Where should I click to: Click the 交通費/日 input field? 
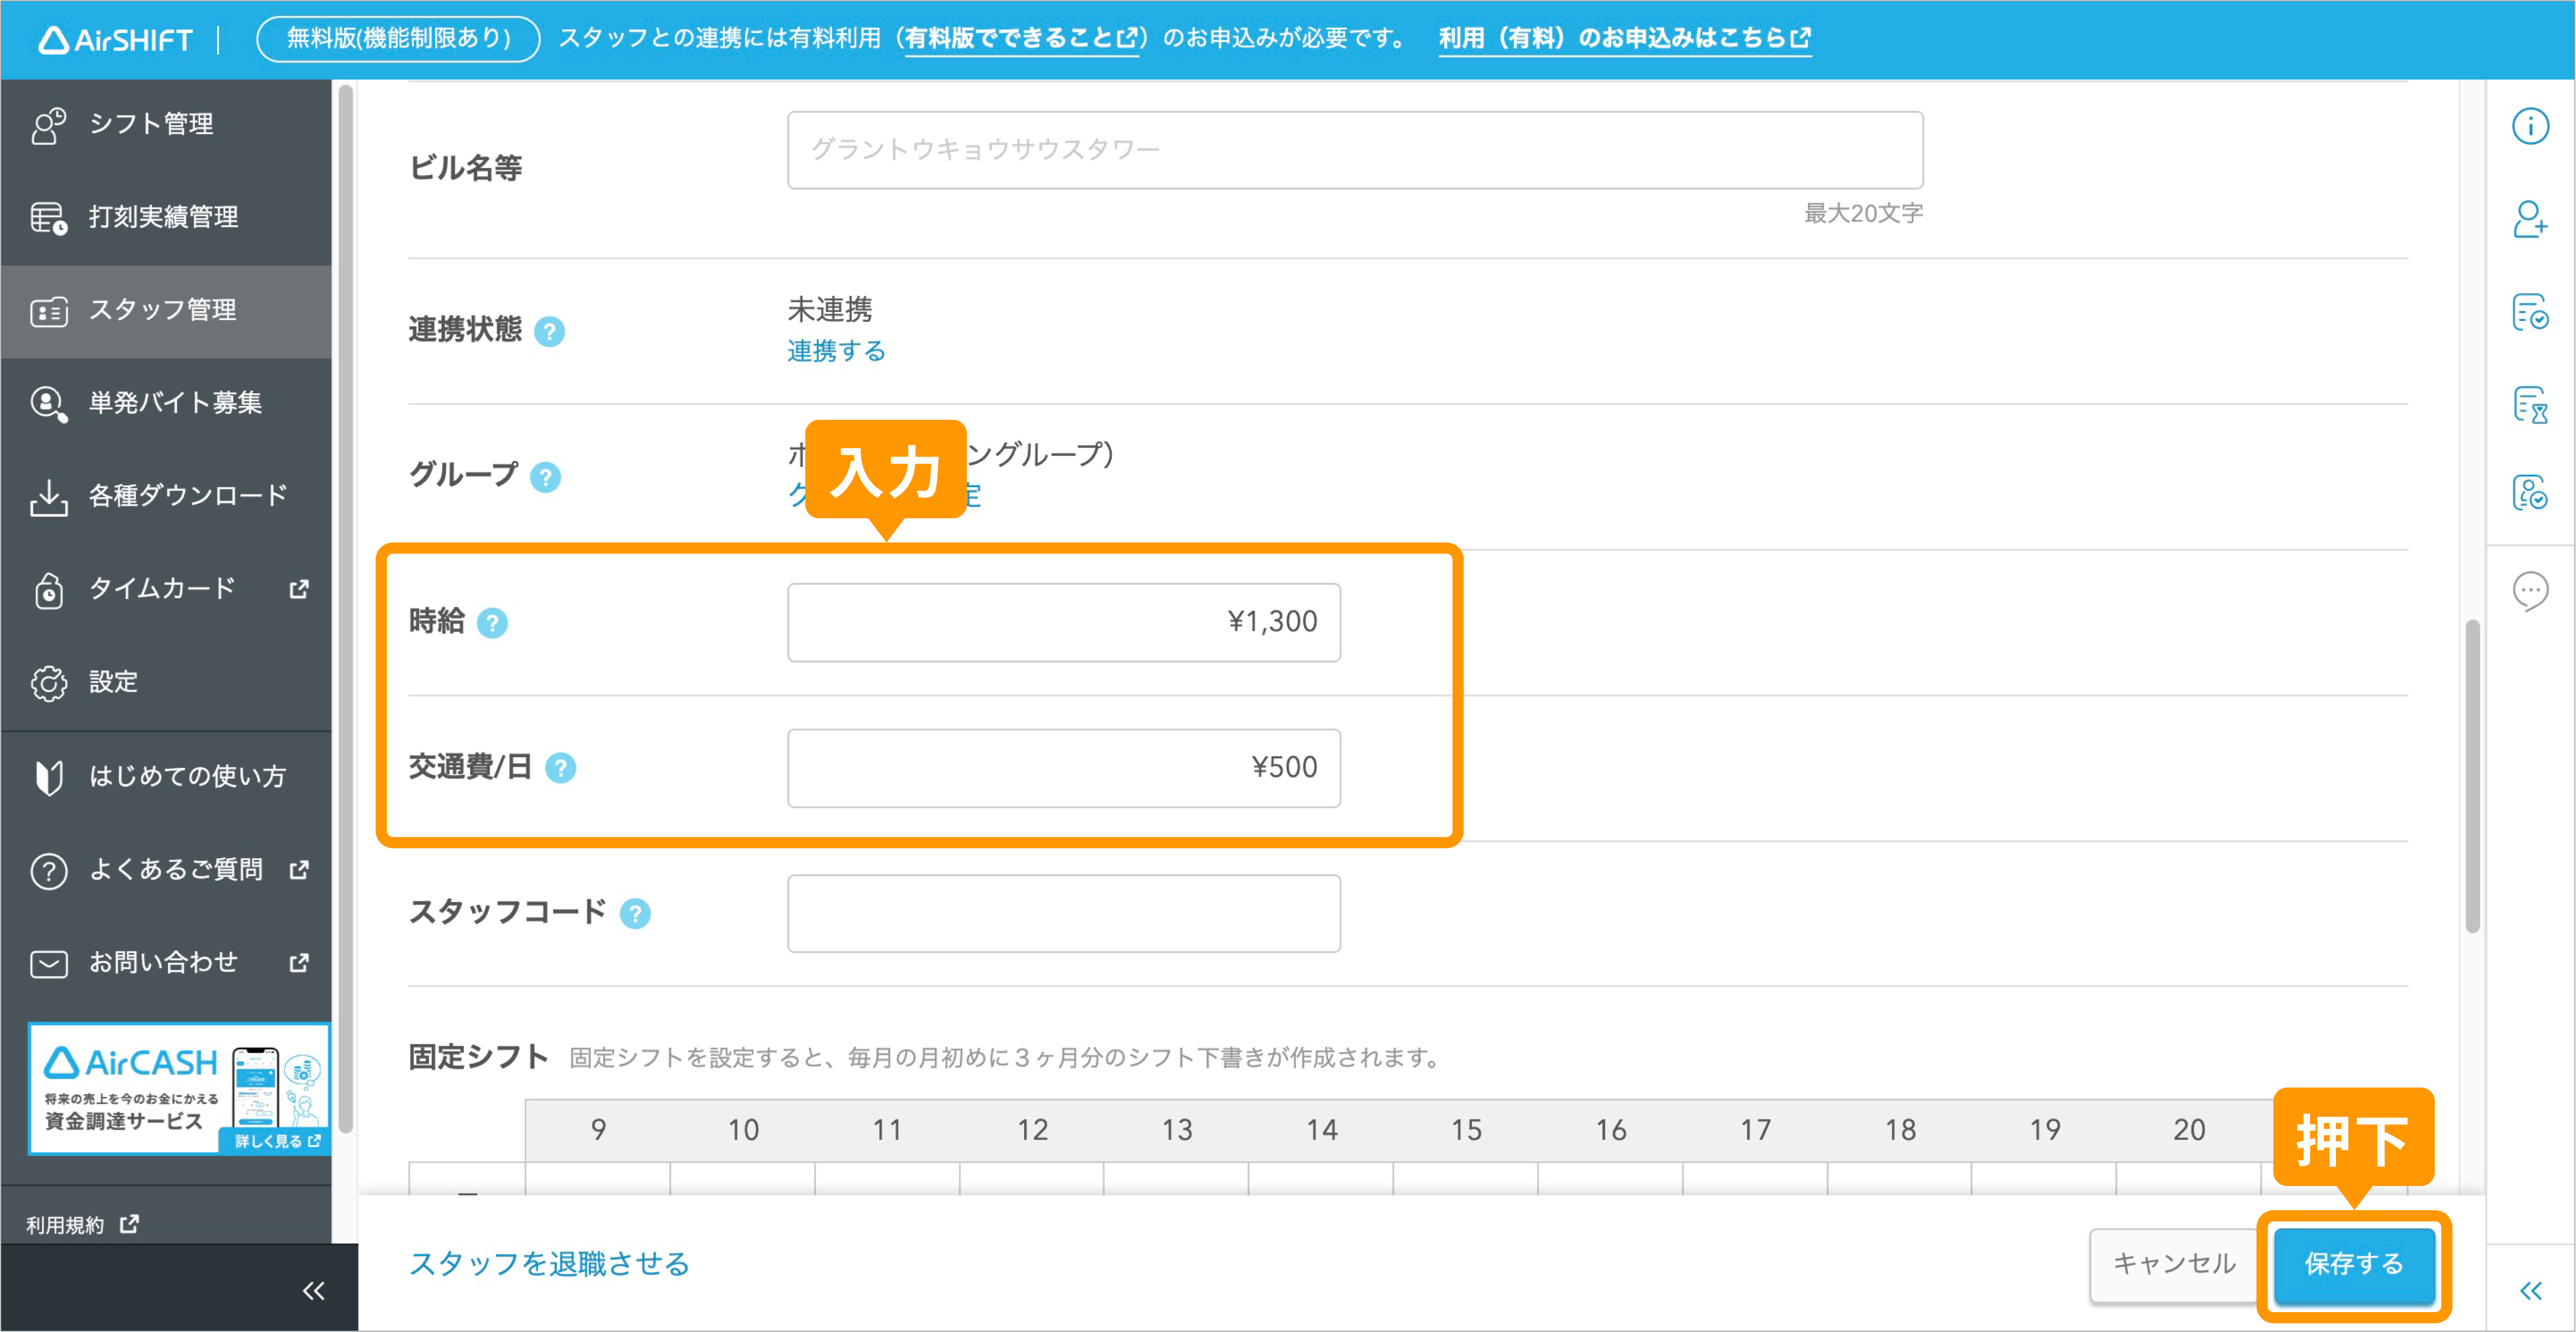coord(1064,768)
